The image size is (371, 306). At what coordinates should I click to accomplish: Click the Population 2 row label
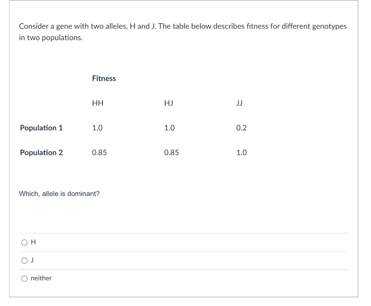pyautogui.click(x=41, y=152)
